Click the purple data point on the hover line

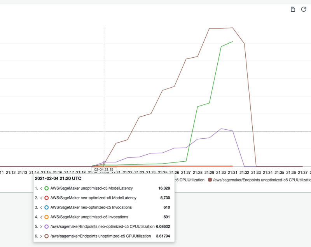click(104, 162)
